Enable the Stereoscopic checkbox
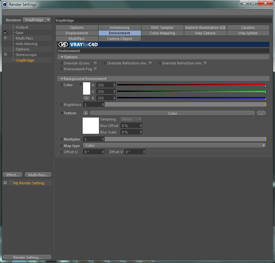Image resolution: width=275 pixels, height=263 pixels. 6,54
